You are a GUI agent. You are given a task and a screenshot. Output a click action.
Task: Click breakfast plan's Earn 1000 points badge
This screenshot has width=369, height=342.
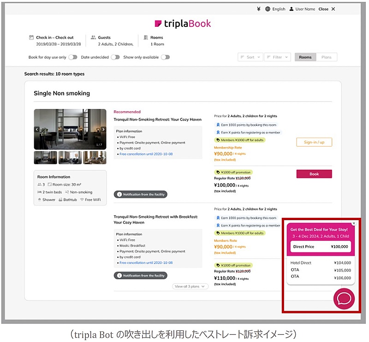pyautogui.click(x=246, y=218)
